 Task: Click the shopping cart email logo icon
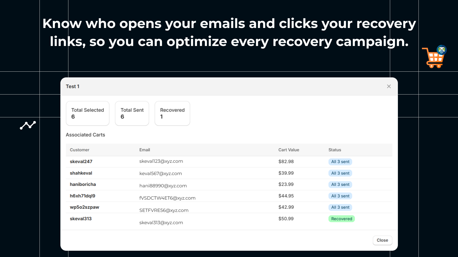click(x=435, y=57)
